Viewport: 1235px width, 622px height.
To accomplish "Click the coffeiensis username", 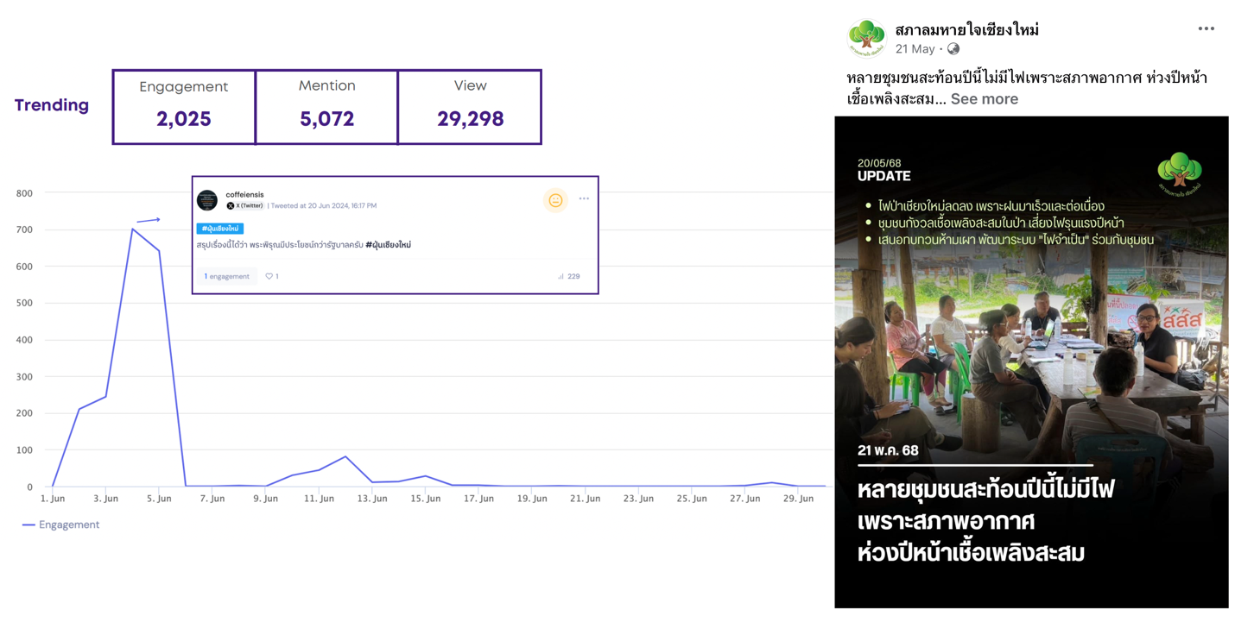I will click(x=244, y=195).
